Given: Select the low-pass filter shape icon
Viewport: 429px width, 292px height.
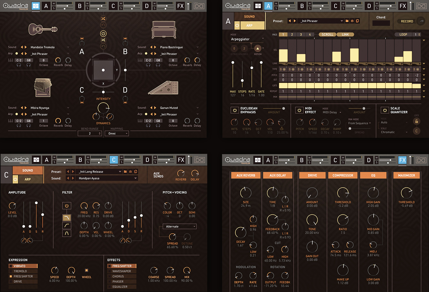Looking at the screenshot, I should [x=67, y=218].
